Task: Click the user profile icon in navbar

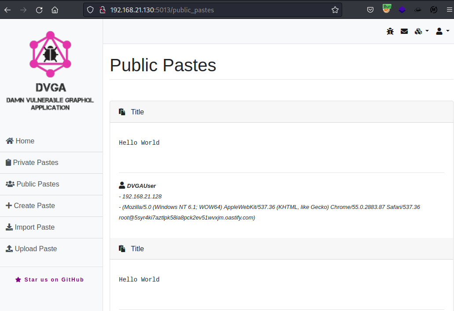Action: click(439, 31)
